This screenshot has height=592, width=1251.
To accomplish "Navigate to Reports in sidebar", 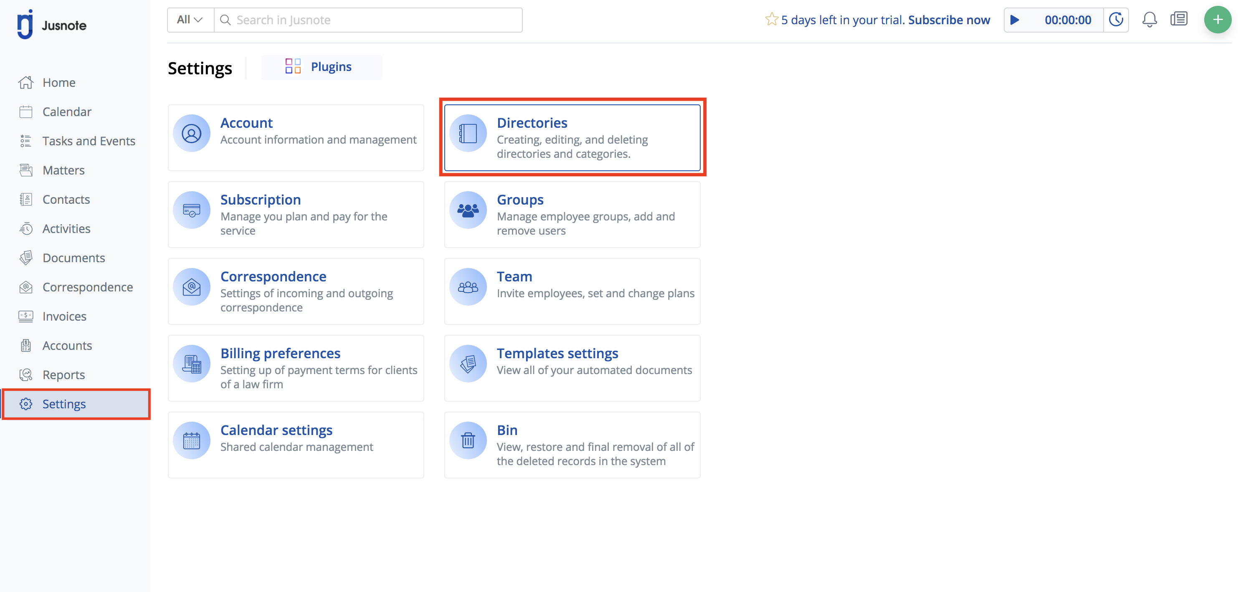I will click(x=63, y=375).
